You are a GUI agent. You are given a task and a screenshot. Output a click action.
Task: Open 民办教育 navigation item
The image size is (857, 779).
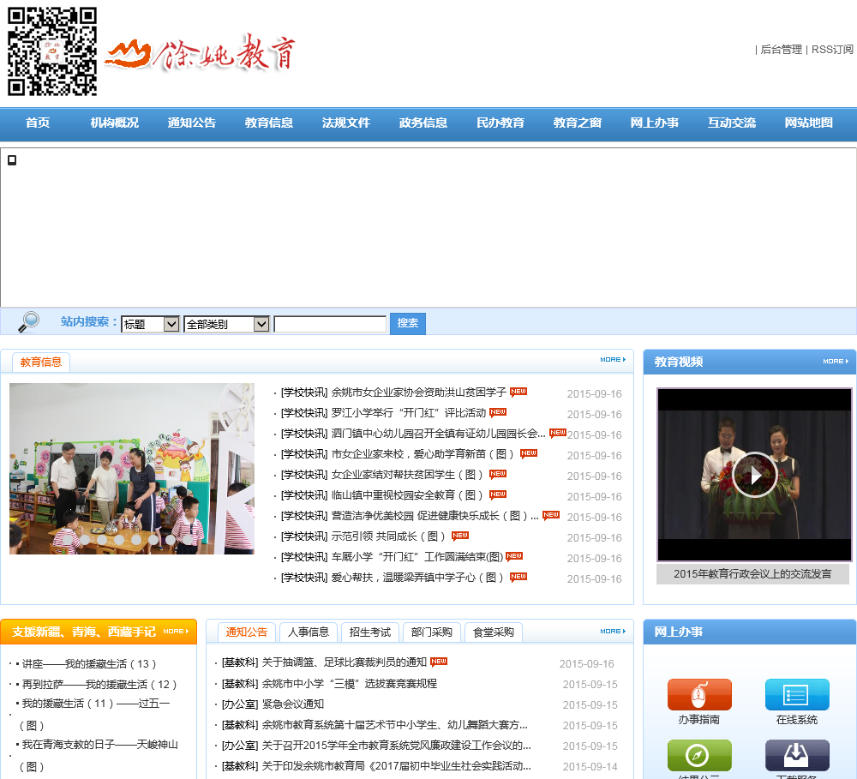(500, 123)
